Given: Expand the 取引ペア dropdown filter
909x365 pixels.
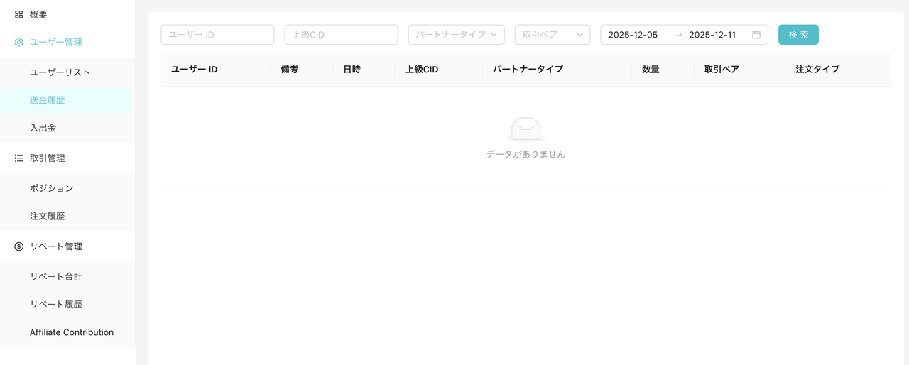Looking at the screenshot, I should (553, 35).
